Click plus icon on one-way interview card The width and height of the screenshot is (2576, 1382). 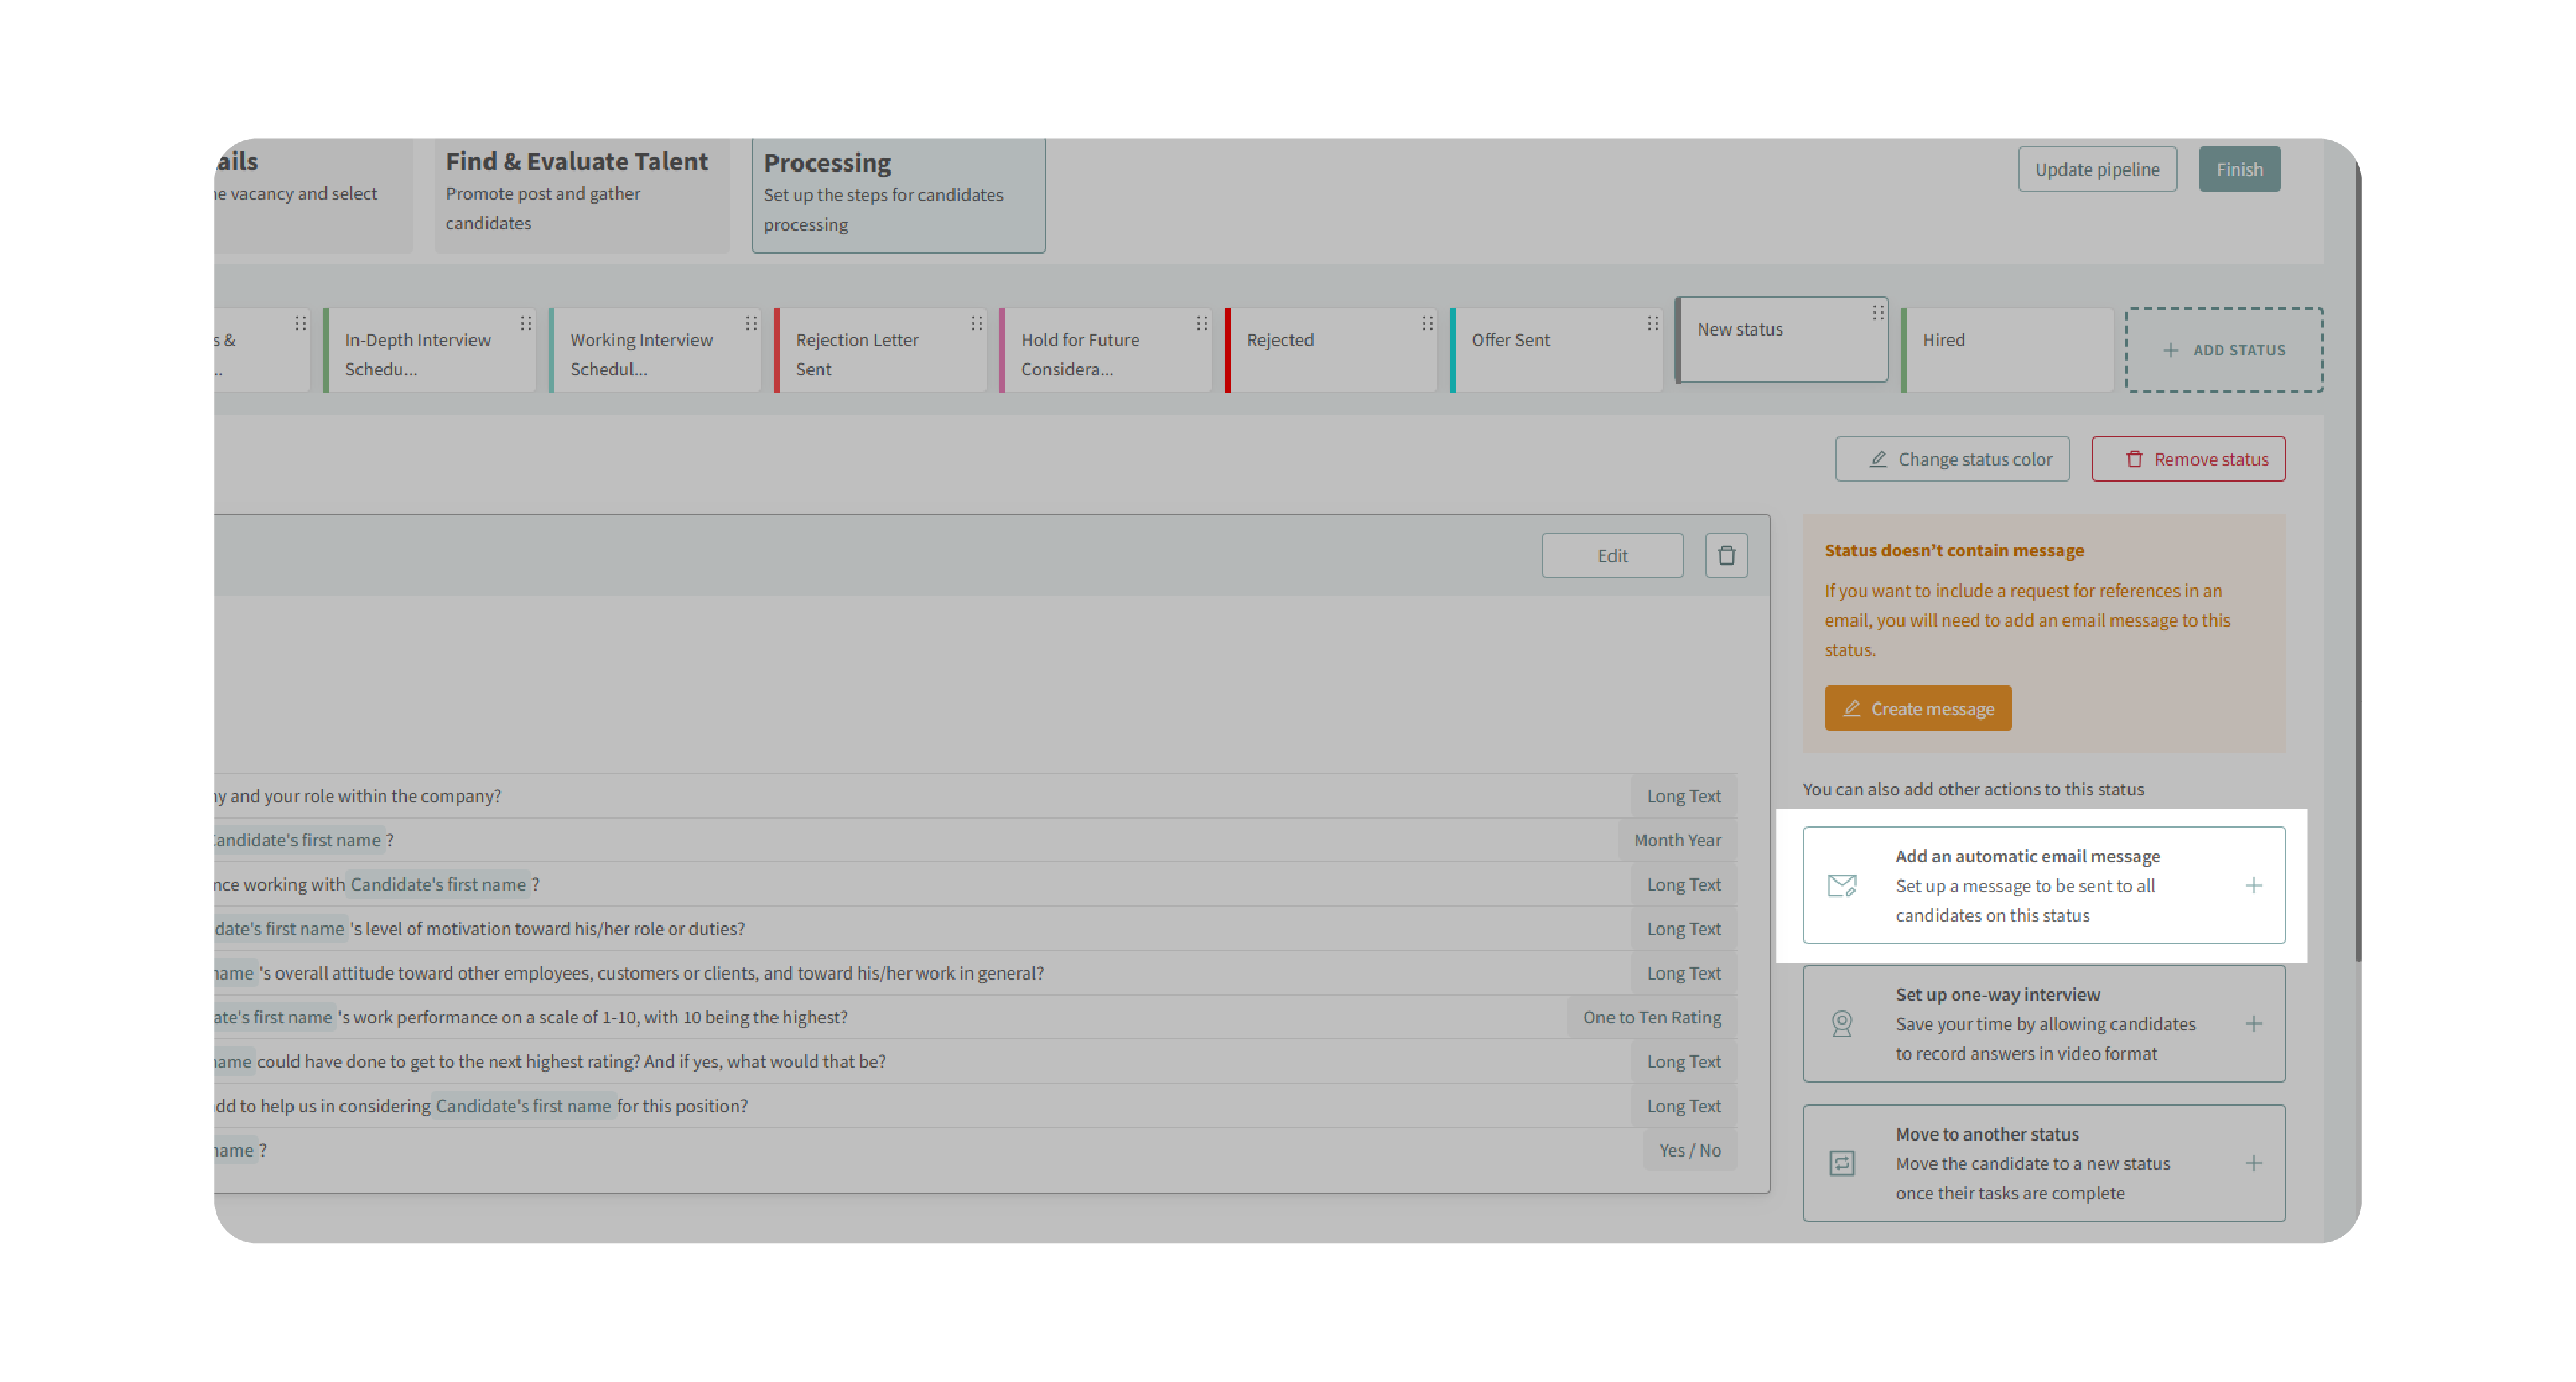point(2253,1023)
